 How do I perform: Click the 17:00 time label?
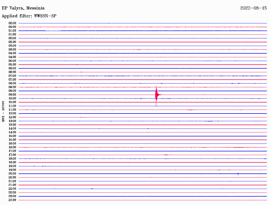click(12, 151)
